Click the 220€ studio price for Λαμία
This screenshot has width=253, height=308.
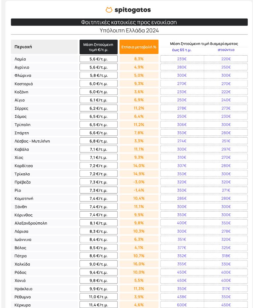[x=226, y=59]
